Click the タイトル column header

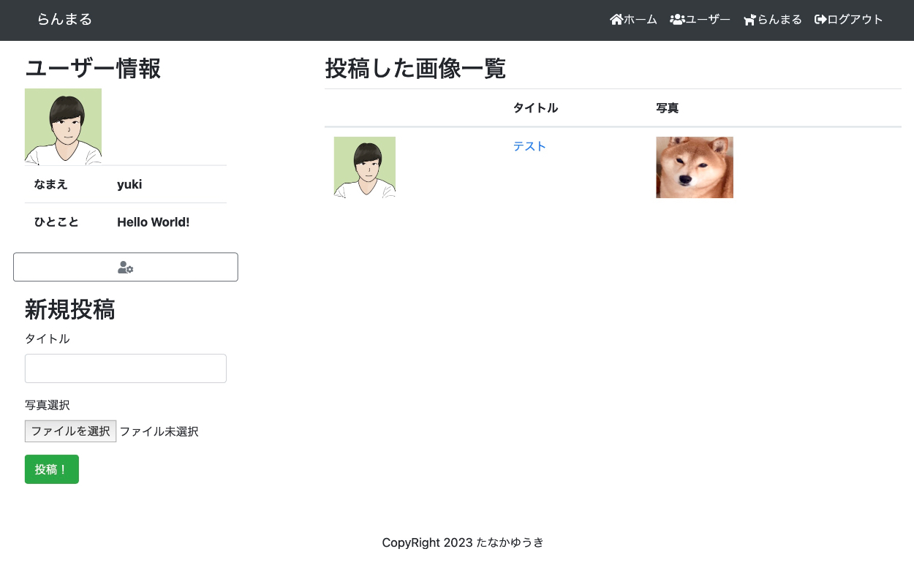point(535,108)
